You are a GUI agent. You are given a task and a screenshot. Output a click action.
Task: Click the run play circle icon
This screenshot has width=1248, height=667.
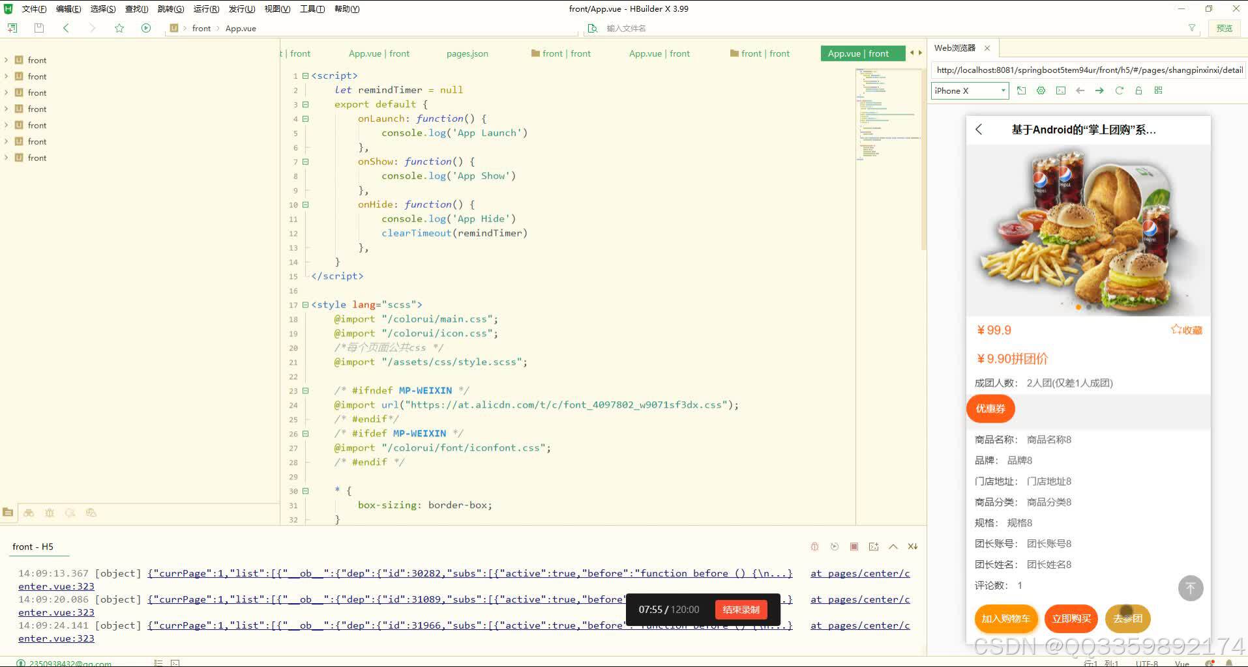click(146, 28)
